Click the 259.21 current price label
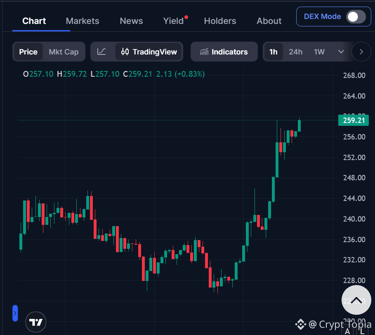The image size is (375, 335). (354, 120)
